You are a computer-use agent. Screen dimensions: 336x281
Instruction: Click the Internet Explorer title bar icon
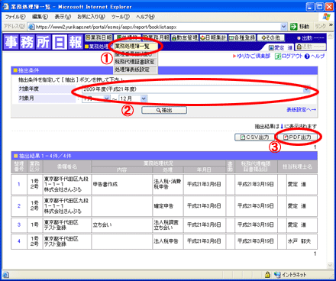6,7
